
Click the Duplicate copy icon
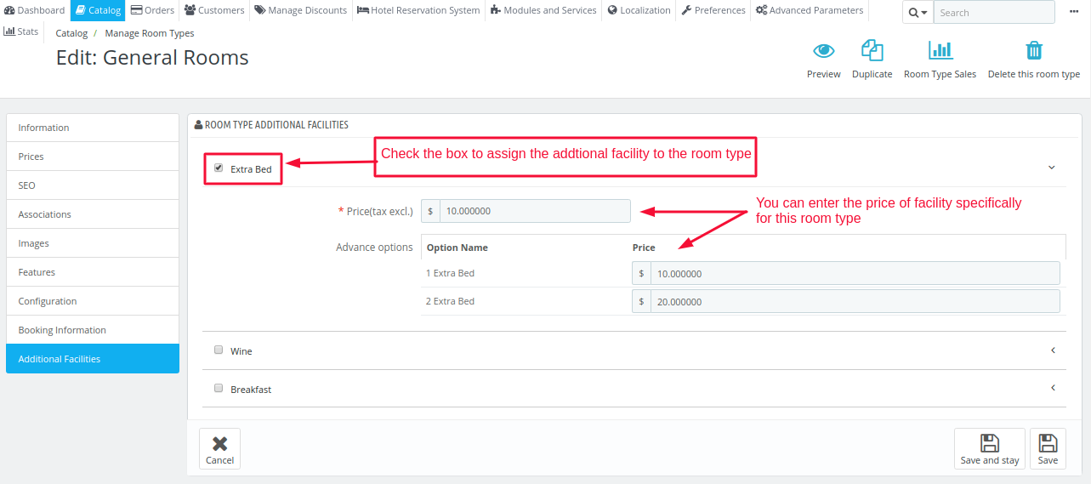pyautogui.click(x=872, y=50)
